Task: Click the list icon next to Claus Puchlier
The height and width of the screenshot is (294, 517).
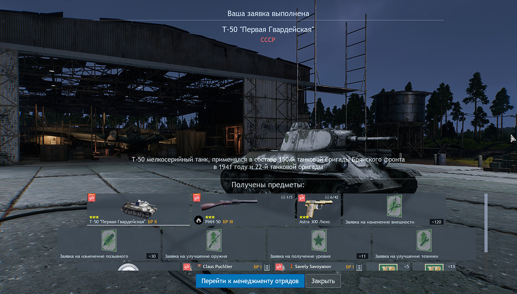Action: click(x=267, y=267)
